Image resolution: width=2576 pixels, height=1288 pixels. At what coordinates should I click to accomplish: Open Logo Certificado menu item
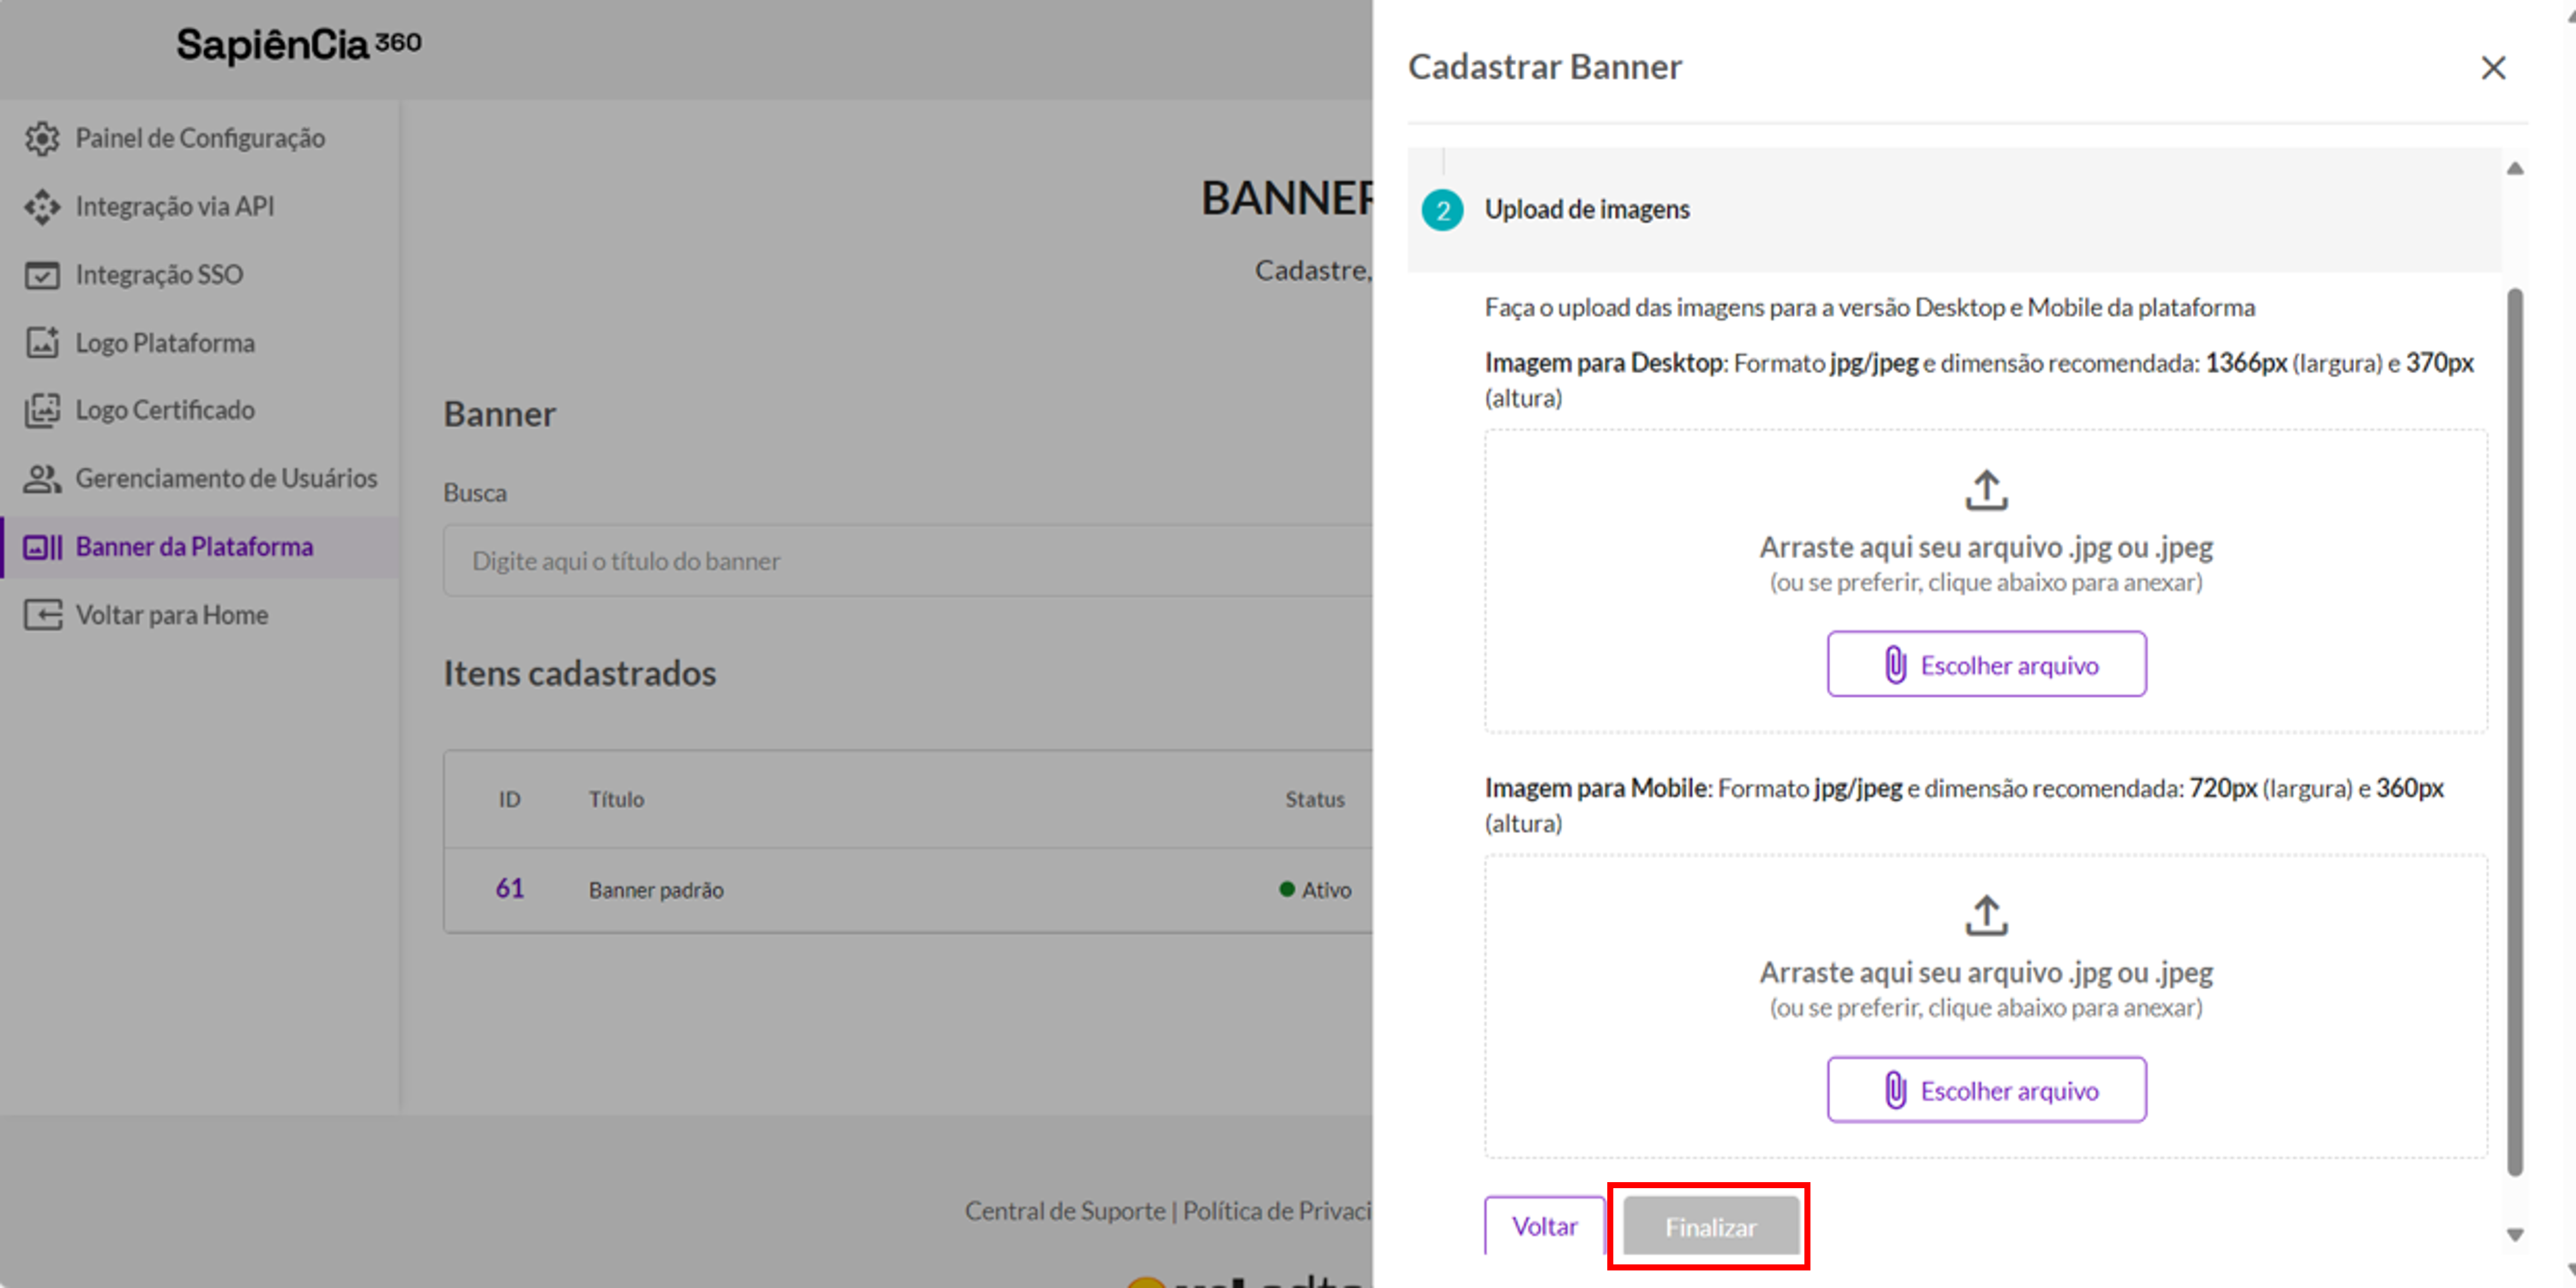[x=200, y=410]
